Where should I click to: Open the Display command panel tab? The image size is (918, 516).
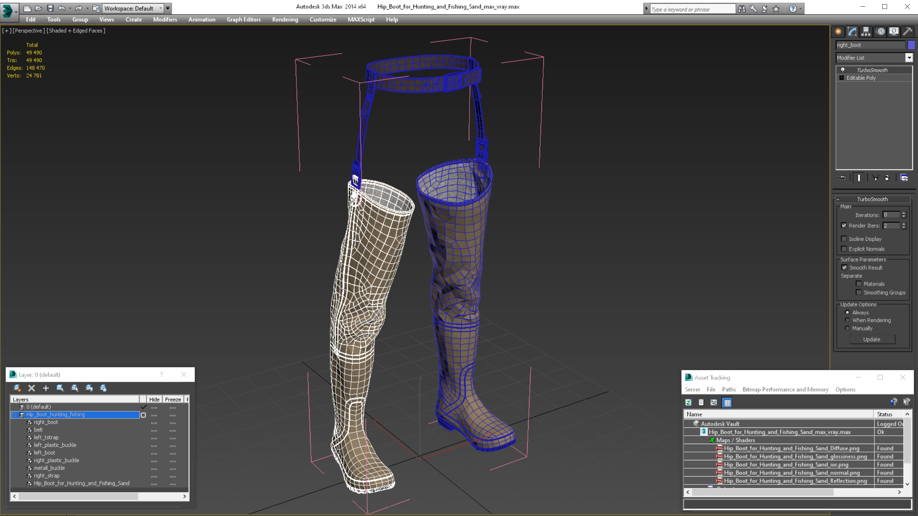pos(894,31)
